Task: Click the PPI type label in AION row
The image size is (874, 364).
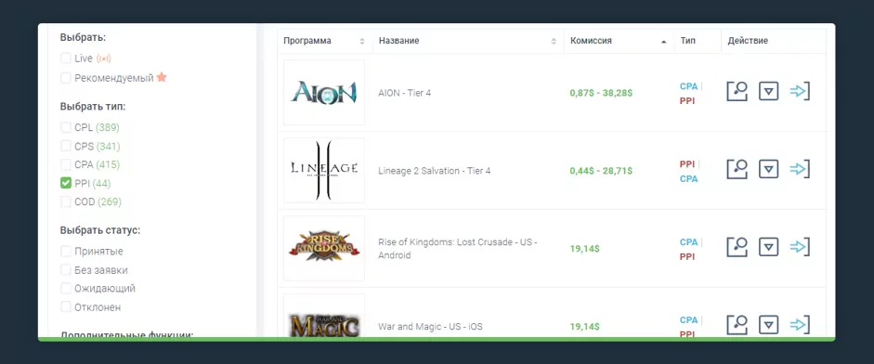Action: tap(687, 101)
